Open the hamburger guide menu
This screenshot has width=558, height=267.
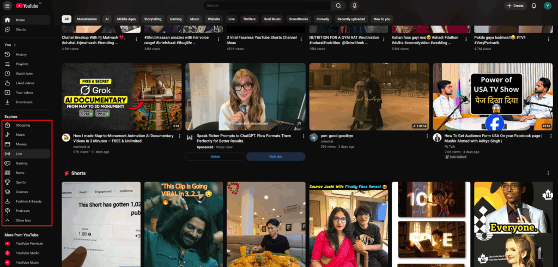click(x=7, y=5)
